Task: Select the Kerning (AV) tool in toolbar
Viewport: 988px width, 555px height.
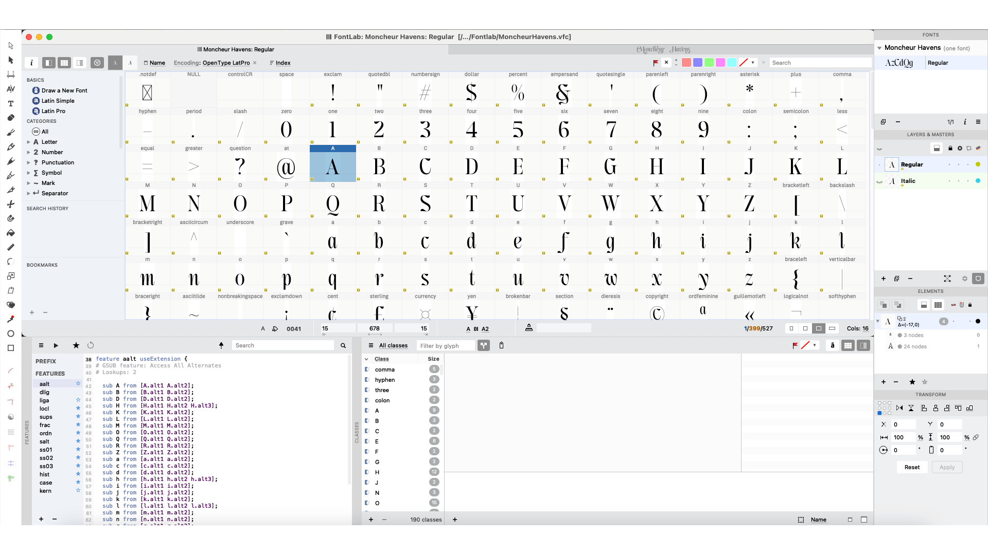Action: click(x=10, y=89)
